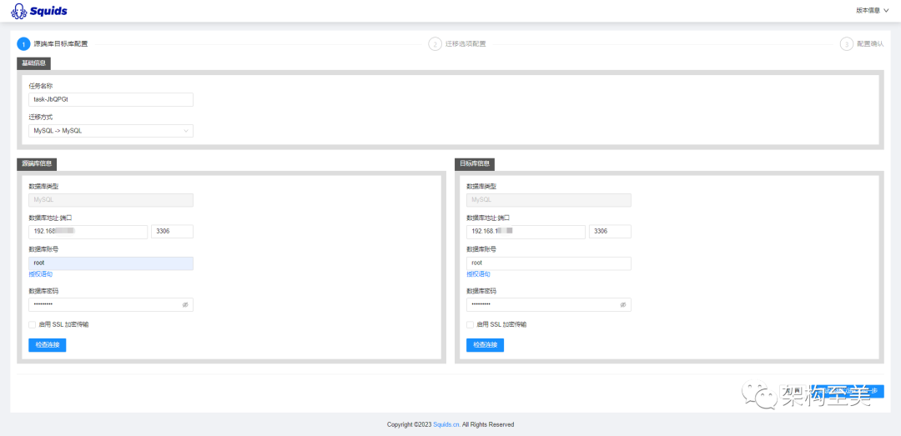Click source 检查连接 button
The height and width of the screenshot is (436, 901).
pos(47,345)
